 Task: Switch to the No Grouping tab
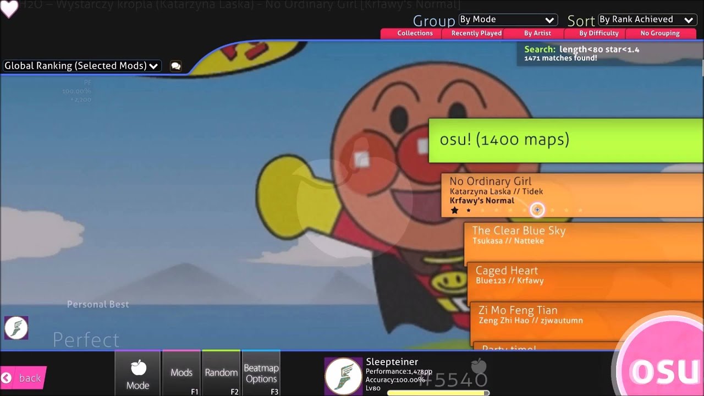click(x=660, y=34)
